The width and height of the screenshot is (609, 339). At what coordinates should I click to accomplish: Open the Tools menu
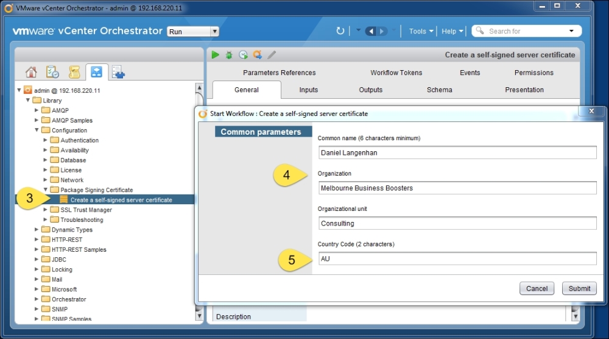click(x=421, y=31)
